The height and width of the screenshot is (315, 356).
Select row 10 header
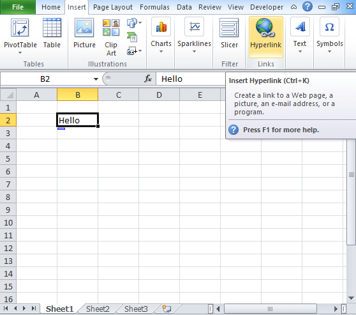pyautogui.click(x=8, y=222)
